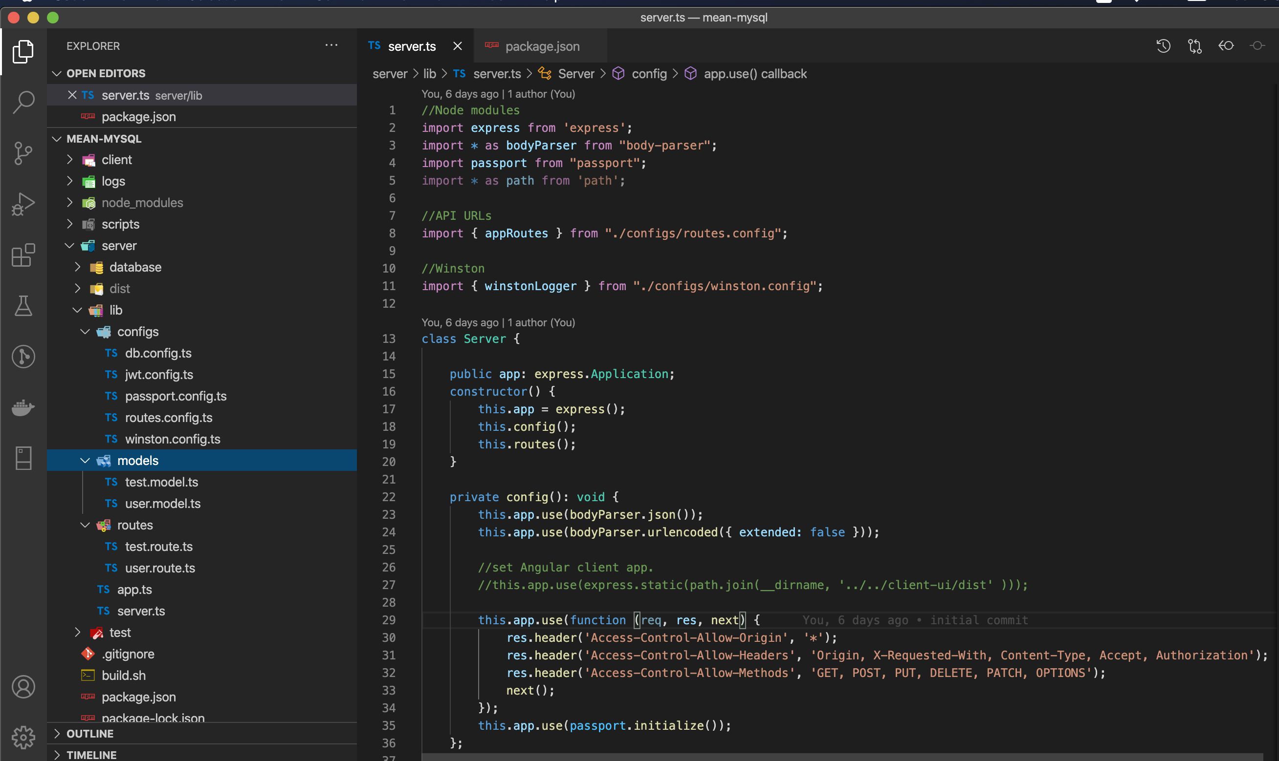This screenshot has height=761, width=1279.
Task: Open the Accounts icon in activity bar
Action: click(23, 687)
